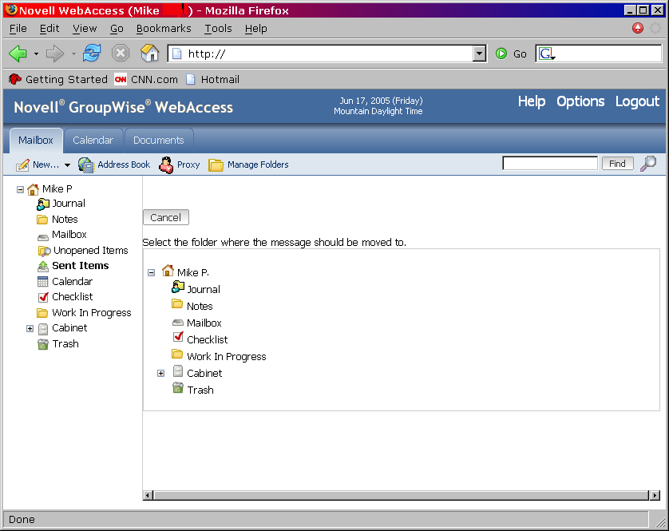Open the Tools menu
This screenshot has height=531, width=669.
[x=218, y=29]
